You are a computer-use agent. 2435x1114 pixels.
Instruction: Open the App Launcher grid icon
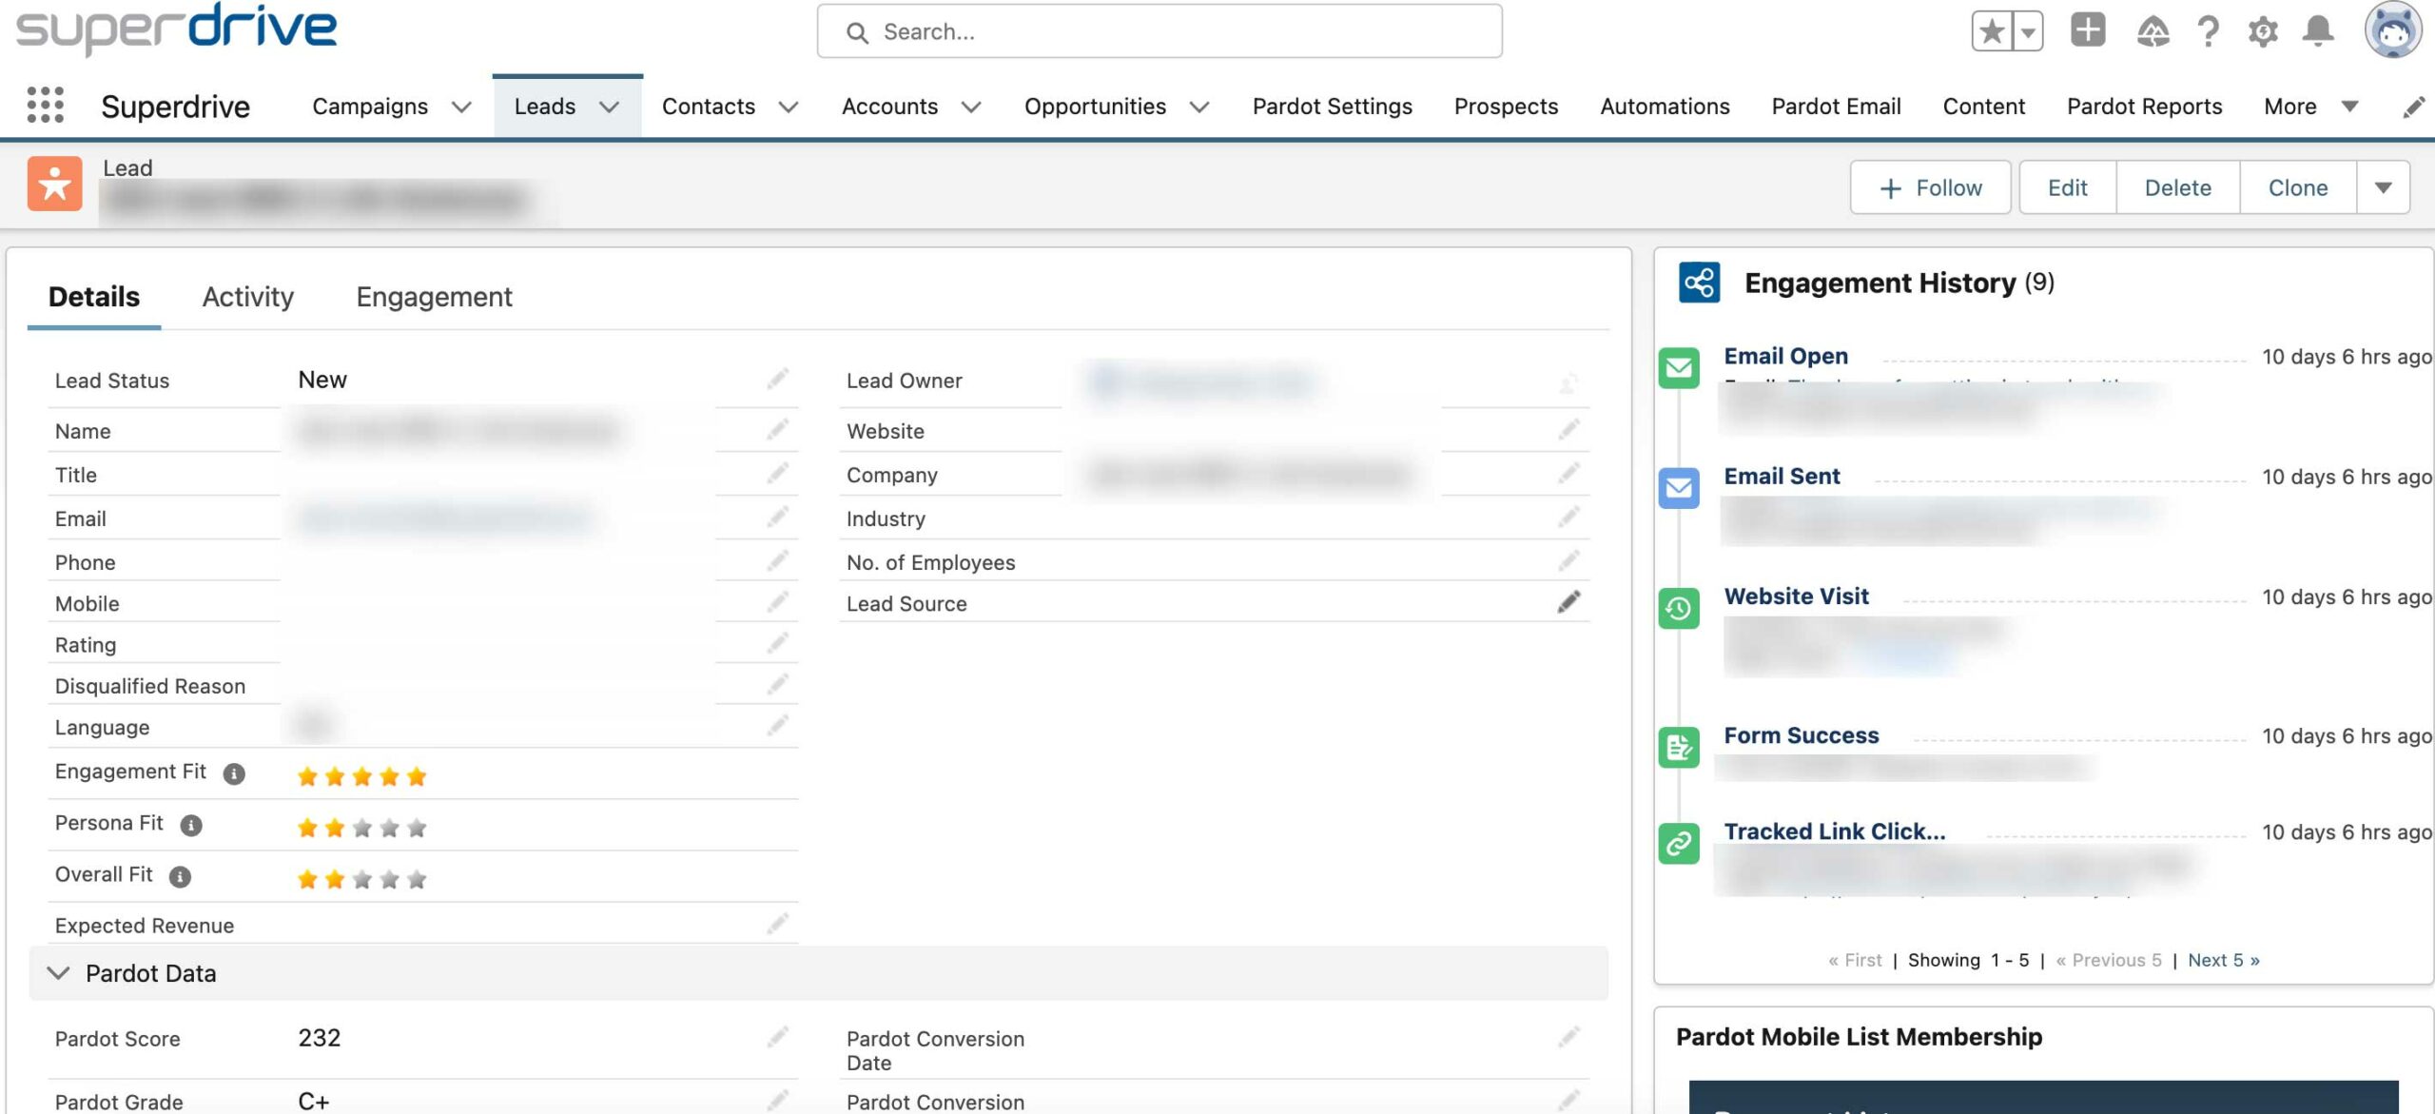coord(45,106)
